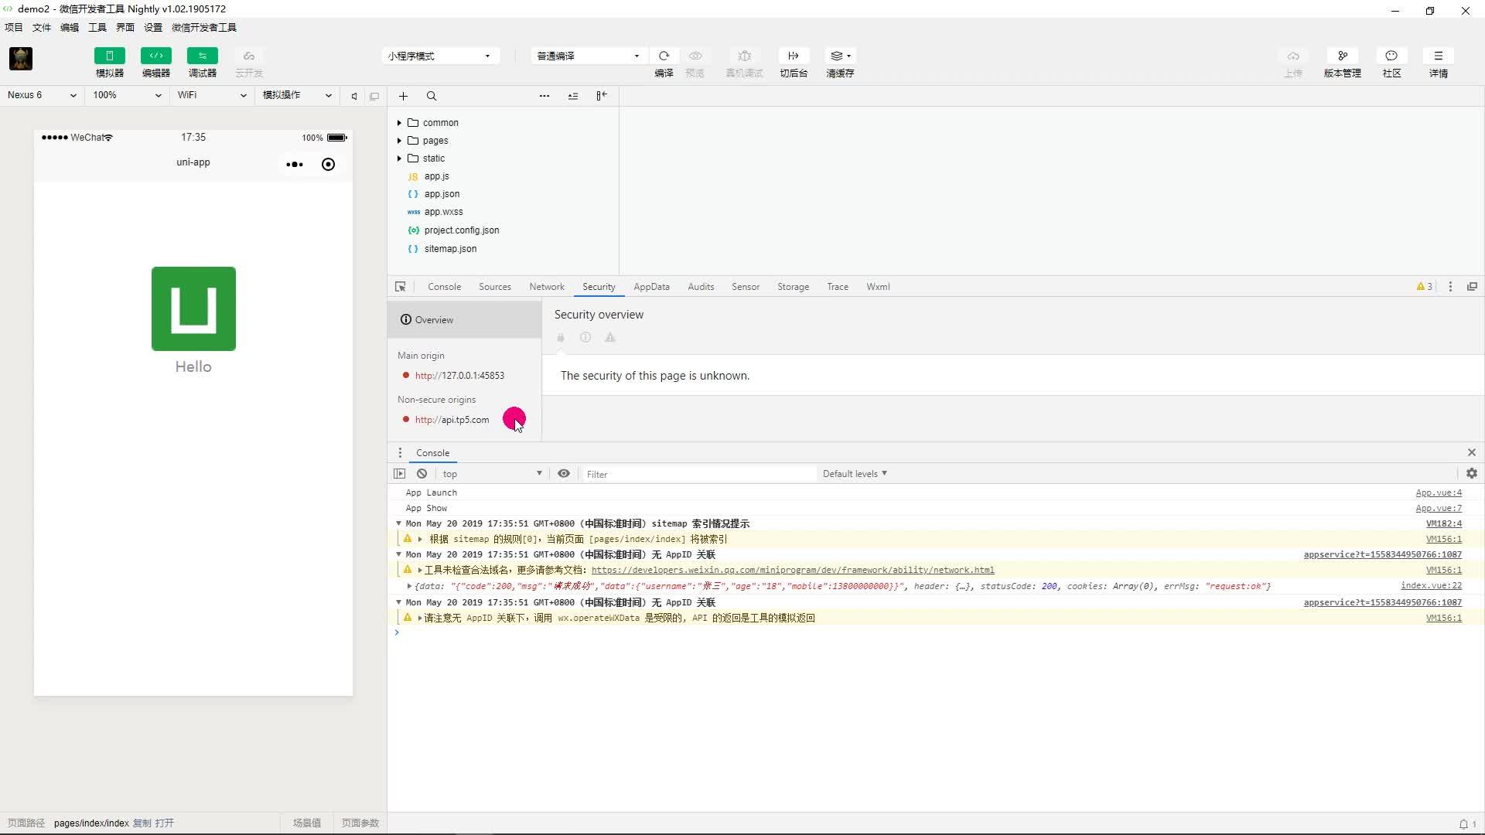1485x835 pixels.
Task: Open the 社区 community icon
Action: (1391, 56)
